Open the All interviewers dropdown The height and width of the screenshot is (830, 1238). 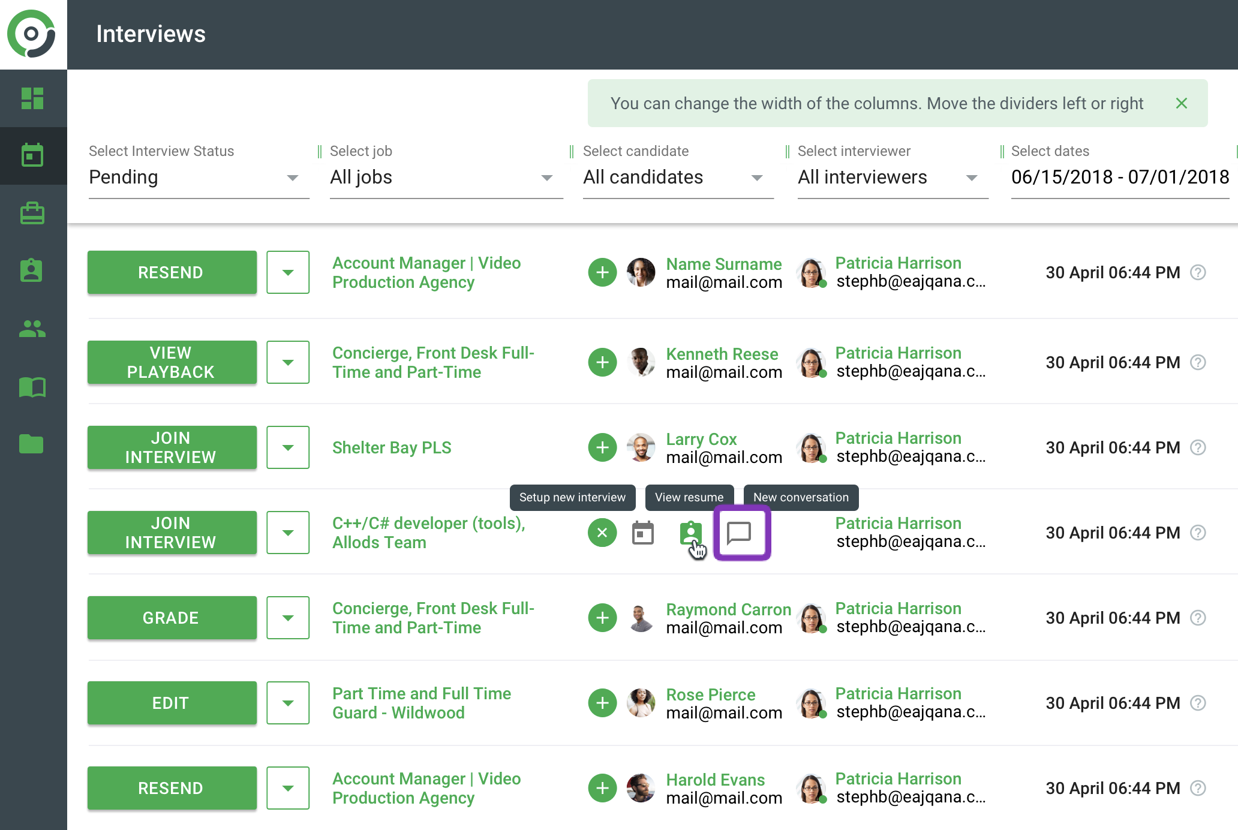click(x=891, y=178)
